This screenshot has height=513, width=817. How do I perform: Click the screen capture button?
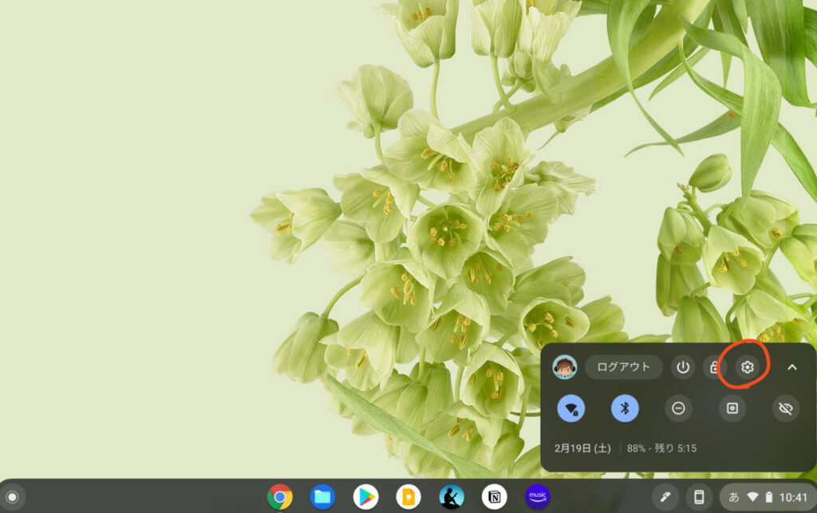[732, 409]
